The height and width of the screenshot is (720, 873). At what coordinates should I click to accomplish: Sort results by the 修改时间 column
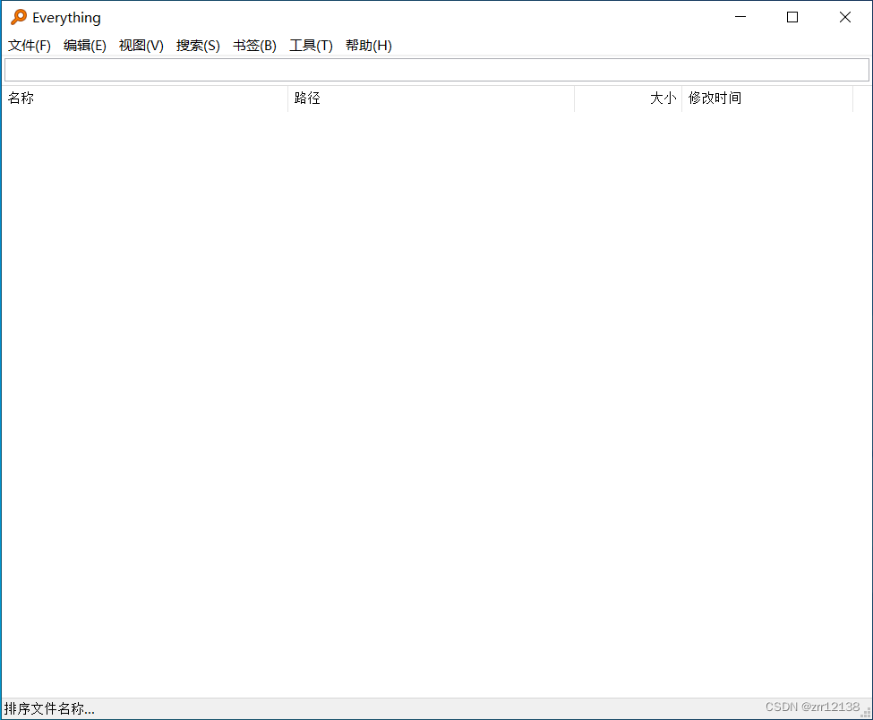[715, 99]
